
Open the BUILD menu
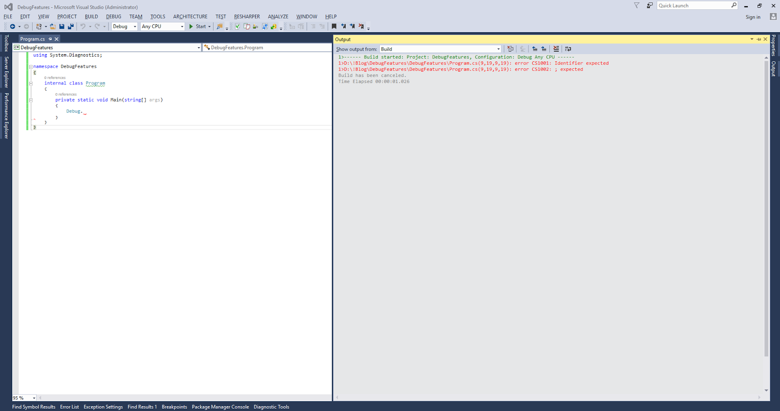[x=91, y=17]
